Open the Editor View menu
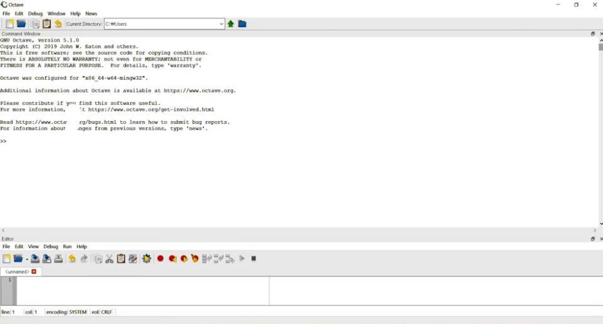 pos(33,246)
